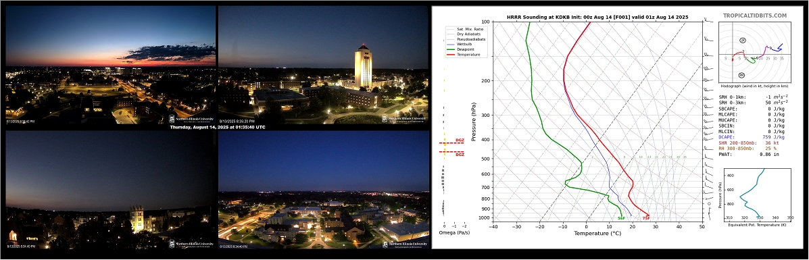The width and height of the screenshot is (809, 260).
Task: Open the TROPICALTIDBITS.COM link
Action: pyautogui.click(x=755, y=16)
